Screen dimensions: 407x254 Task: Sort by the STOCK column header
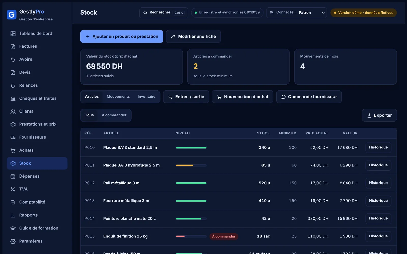tap(263, 133)
